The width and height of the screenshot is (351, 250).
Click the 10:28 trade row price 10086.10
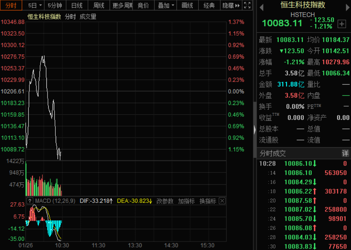(x=298, y=164)
